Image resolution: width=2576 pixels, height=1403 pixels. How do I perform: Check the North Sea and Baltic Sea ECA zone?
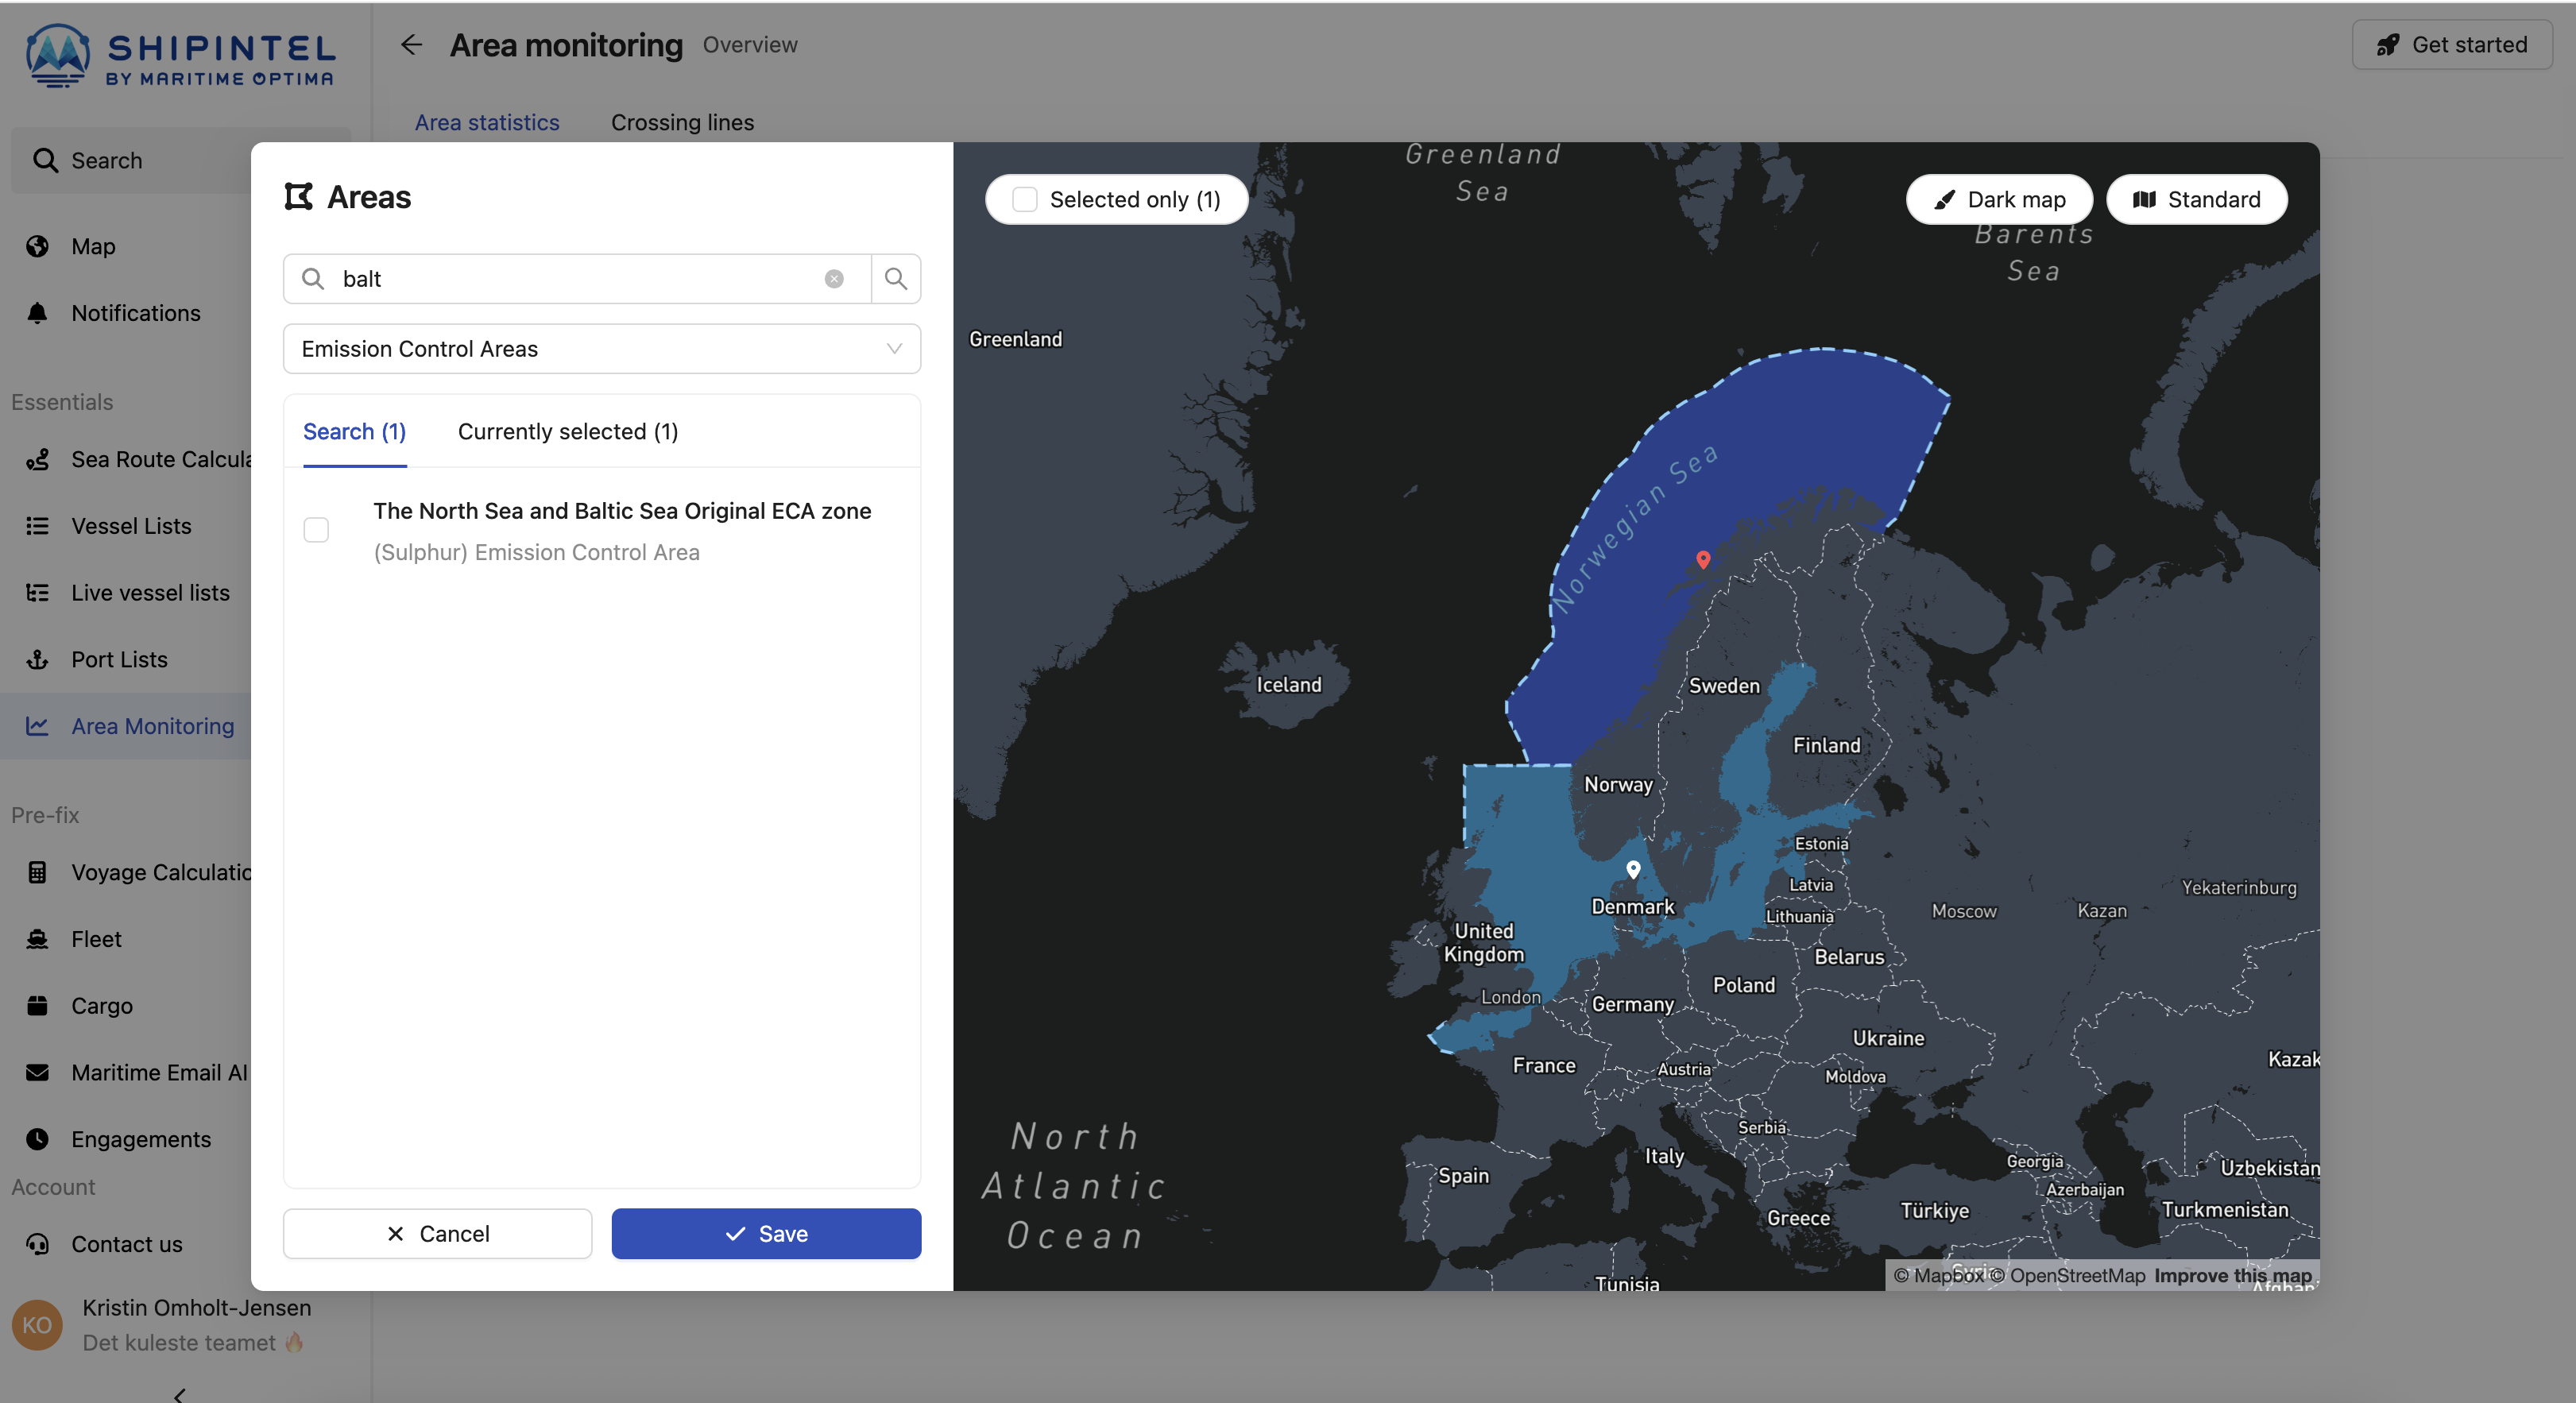[x=316, y=530]
